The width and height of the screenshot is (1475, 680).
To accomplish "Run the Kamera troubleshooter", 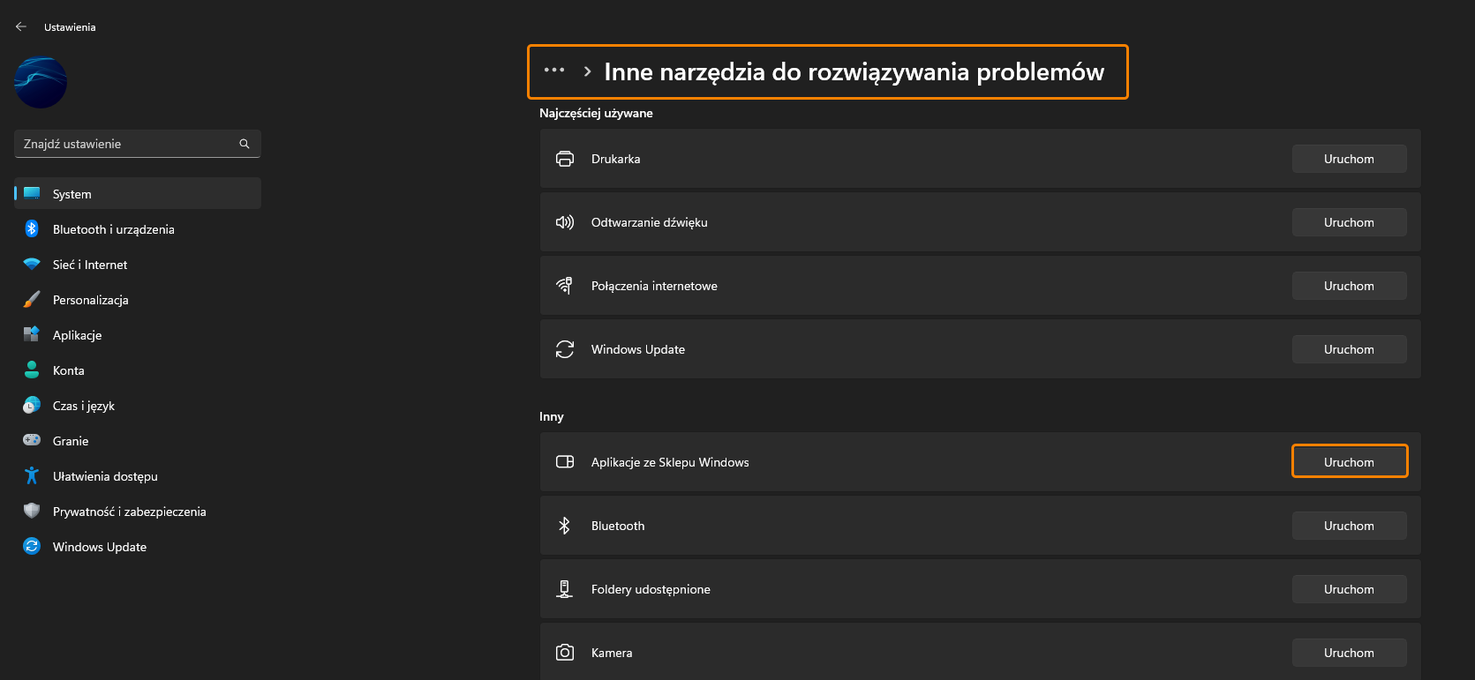I will 1349,653.
